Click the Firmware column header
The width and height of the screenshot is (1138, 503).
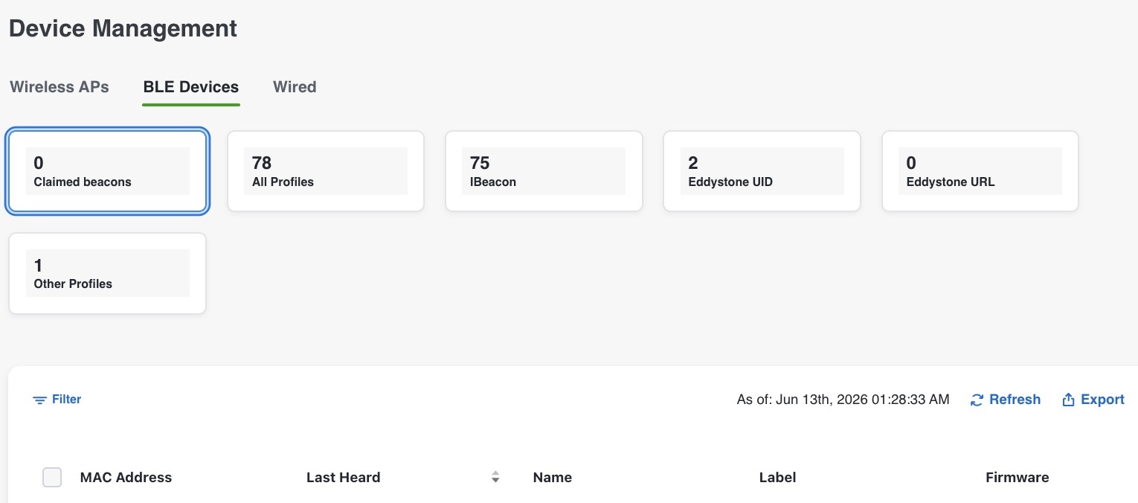click(1017, 478)
